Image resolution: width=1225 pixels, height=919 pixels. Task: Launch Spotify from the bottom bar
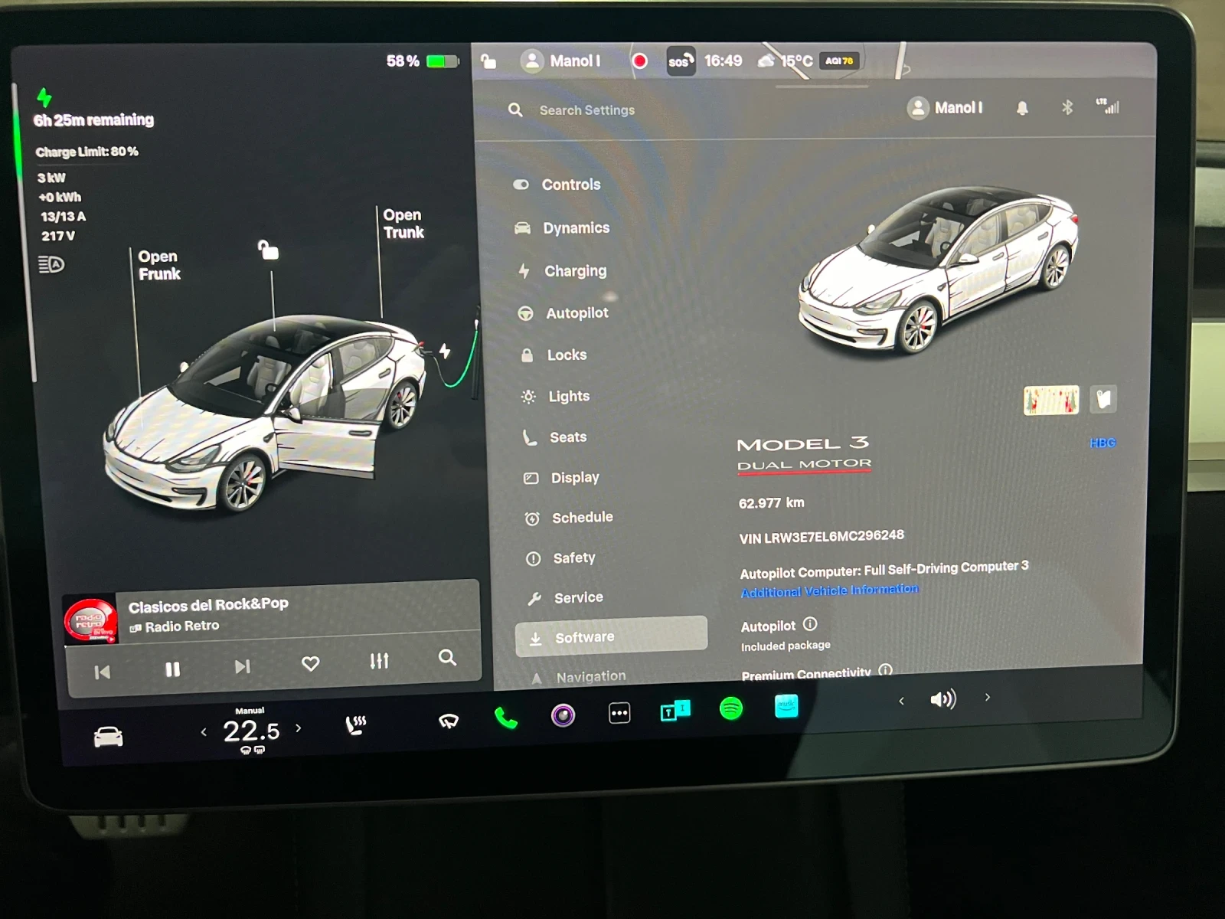click(730, 708)
